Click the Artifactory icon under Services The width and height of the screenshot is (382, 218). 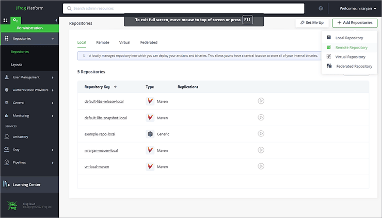[x=7, y=136]
